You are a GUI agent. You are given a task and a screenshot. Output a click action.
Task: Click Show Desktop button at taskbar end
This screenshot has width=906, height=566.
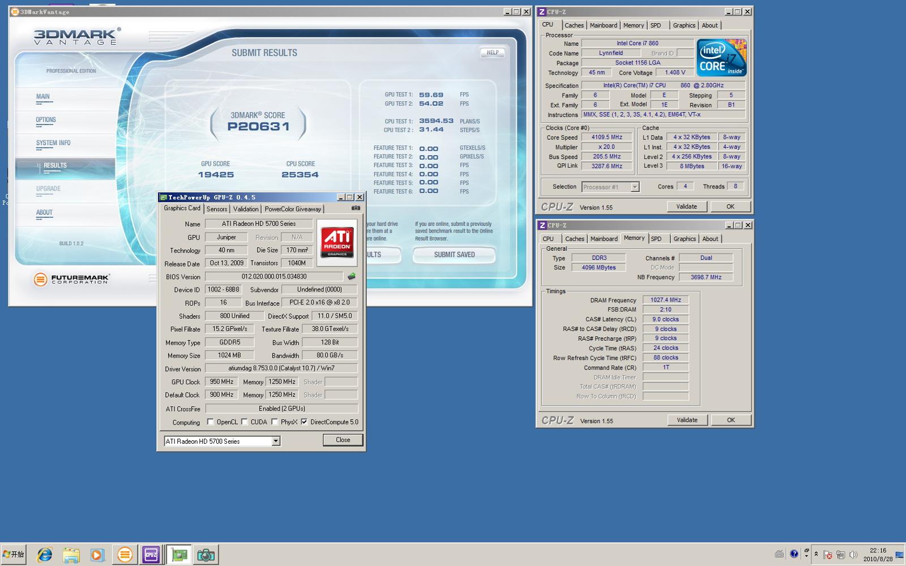tap(899, 555)
